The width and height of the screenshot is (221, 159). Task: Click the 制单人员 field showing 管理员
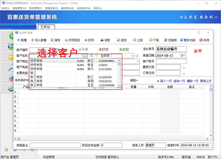click(x=156, y=145)
